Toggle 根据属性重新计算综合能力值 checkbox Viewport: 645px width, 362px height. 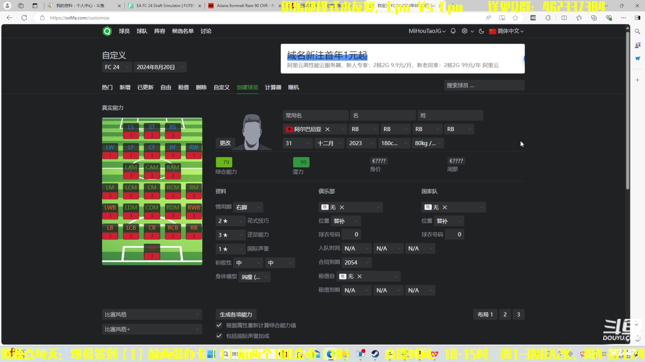point(219,325)
